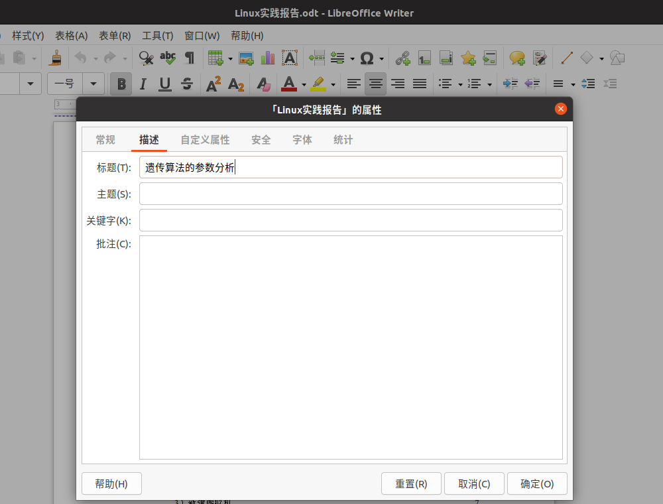Image resolution: width=663 pixels, height=504 pixels.
Task: Align paragraph text right
Action: (x=397, y=84)
